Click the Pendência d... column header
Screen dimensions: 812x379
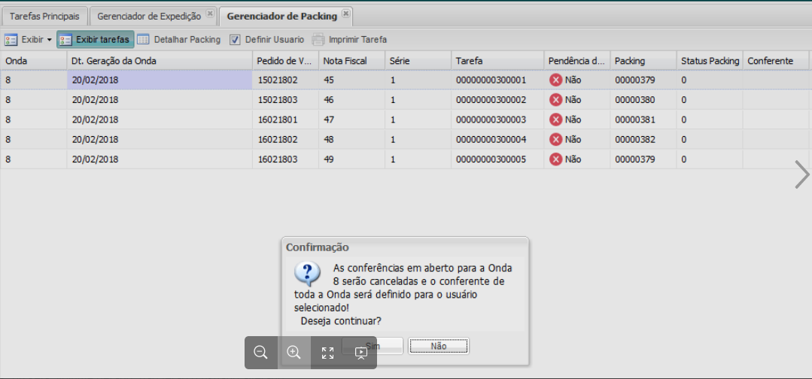tap(577, 61)
